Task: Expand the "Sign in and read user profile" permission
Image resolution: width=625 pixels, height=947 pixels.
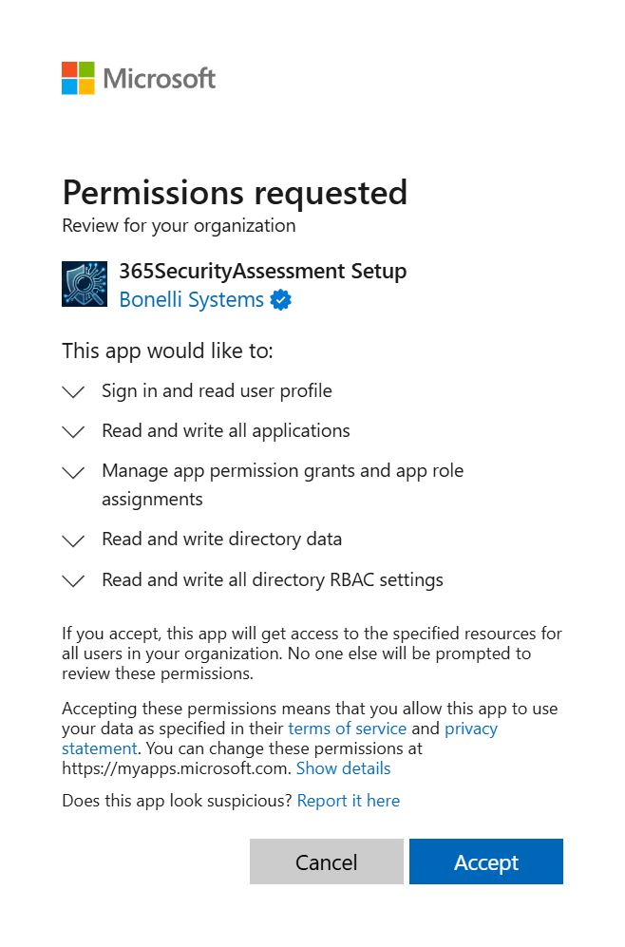Action: [x=73, y=391]
